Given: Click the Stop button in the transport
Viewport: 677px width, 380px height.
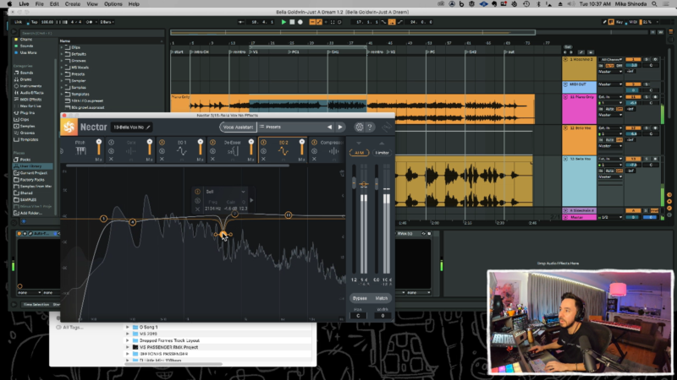Looking at the screenshot, I should click(294, 21).
